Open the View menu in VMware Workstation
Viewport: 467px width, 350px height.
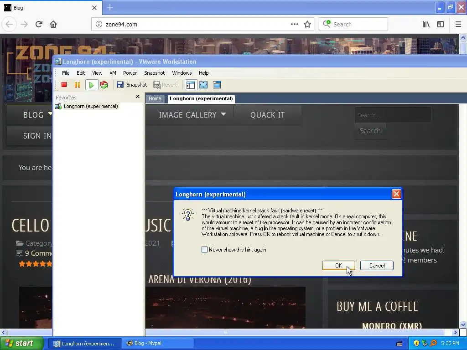click(97, 73)
